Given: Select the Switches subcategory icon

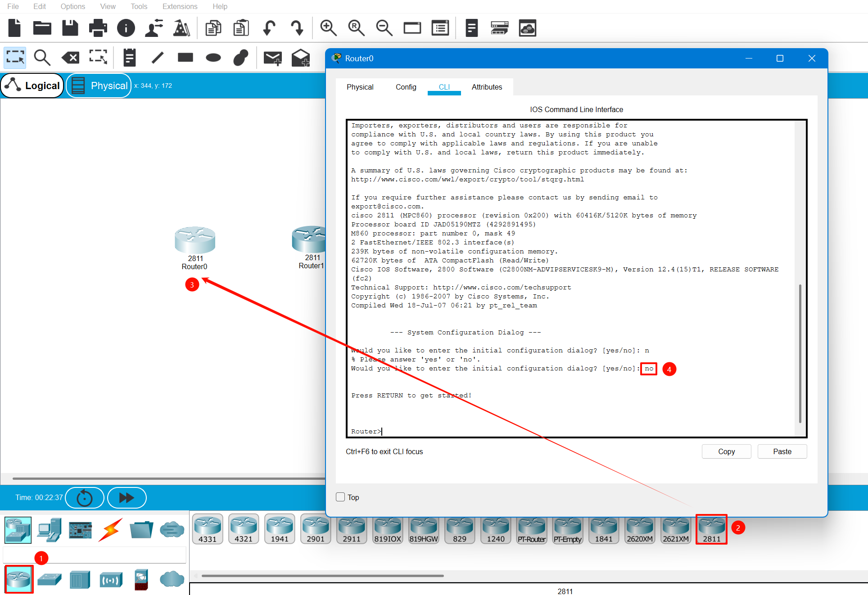Looking at the screenshot, I should (x=49, y=579).
